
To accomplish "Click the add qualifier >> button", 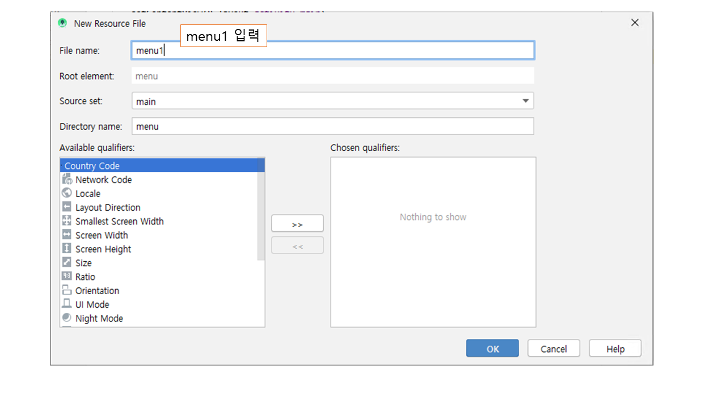I will pyautogui.click(x=297, y=224).
